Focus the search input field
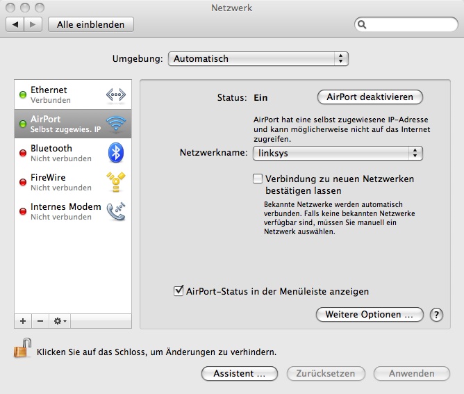This screenshot has width=464, height=394. (x=406, y=24)
